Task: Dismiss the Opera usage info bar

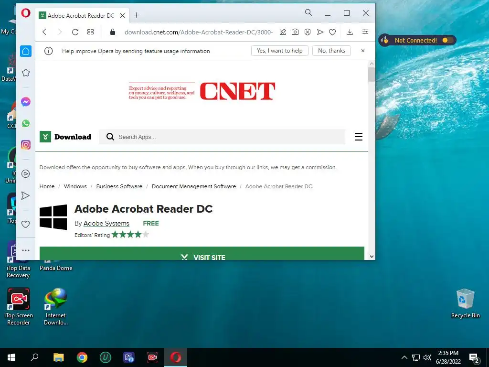Action: (x=363, y=51)
